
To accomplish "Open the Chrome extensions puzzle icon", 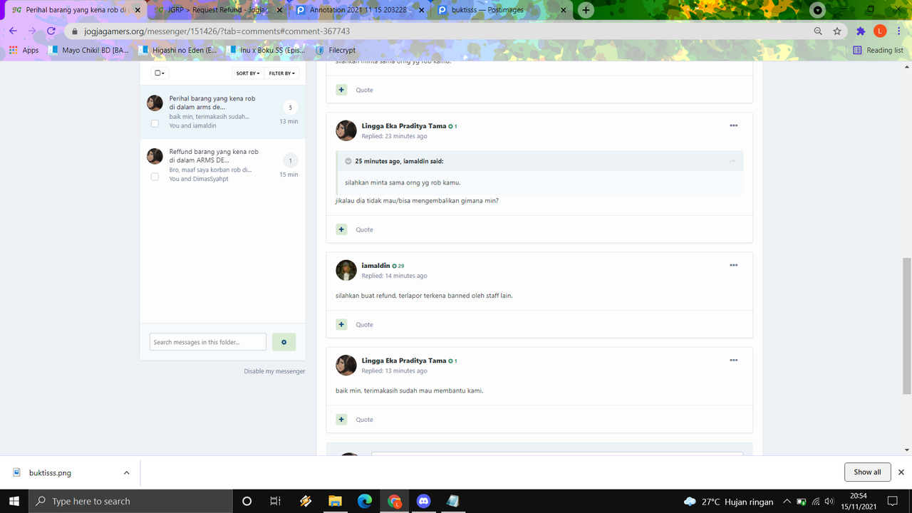I will coord(861,31).
